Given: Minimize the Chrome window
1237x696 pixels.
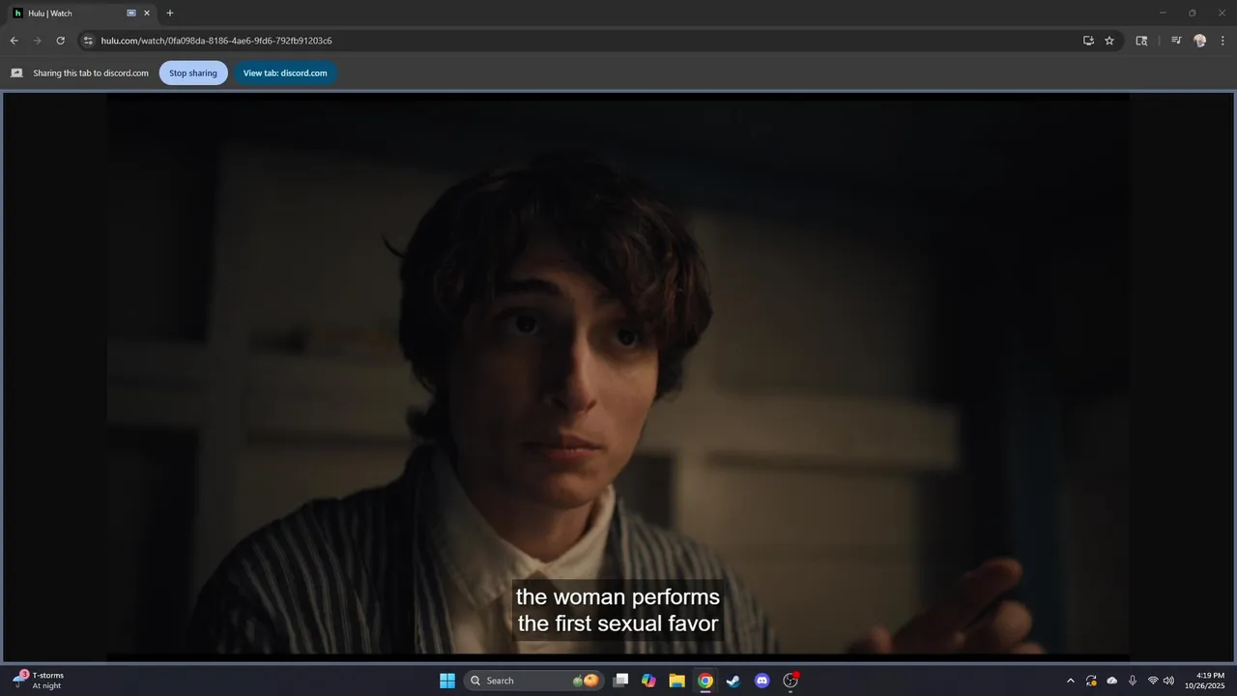Looking at the screenshot, I should (x=1164, y=14).
